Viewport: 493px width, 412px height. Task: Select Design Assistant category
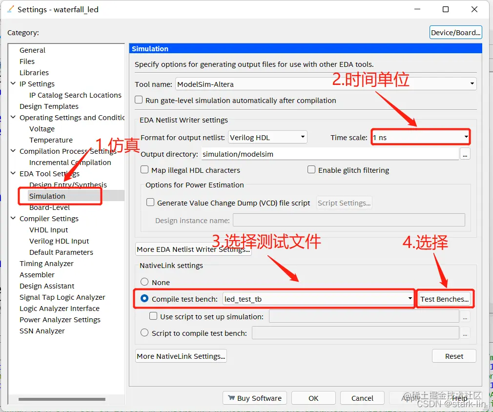[x=47, y=286]
